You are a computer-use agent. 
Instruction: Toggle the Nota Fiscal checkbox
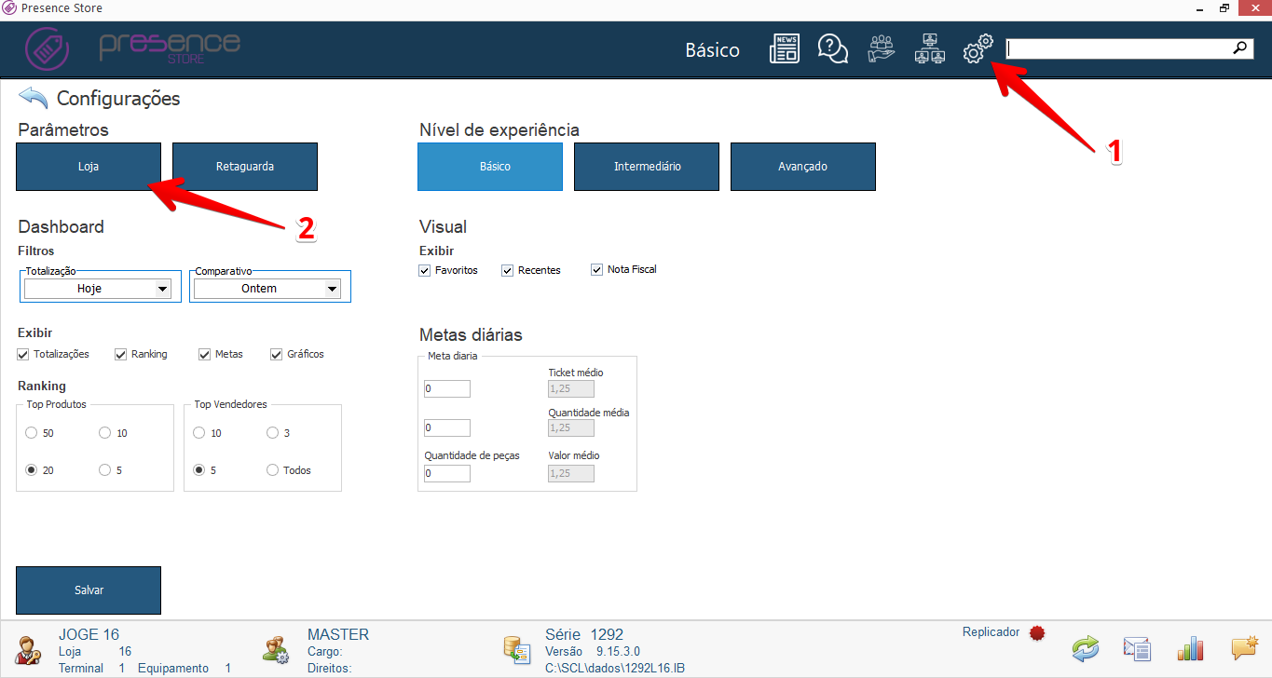pos(596,269)
